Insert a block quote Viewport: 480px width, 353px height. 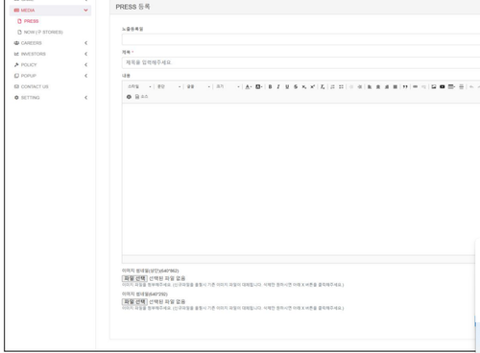coord(405,86)
